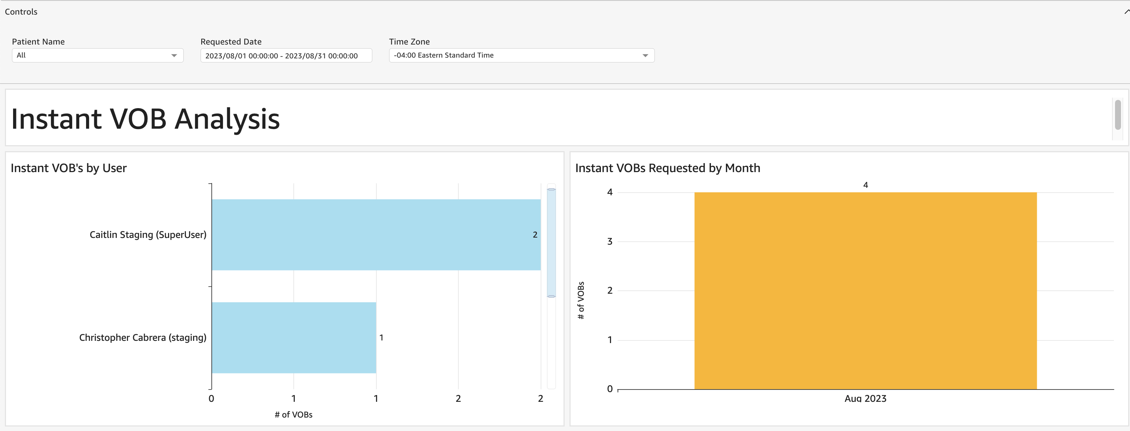The image size is (1130, 431).
Task: Click the top handle of chart scroll slider
Action: 552,189
